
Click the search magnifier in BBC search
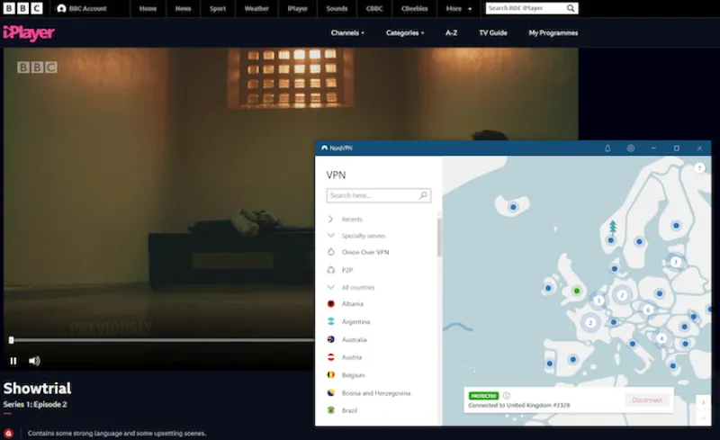[x=571, y=8]
